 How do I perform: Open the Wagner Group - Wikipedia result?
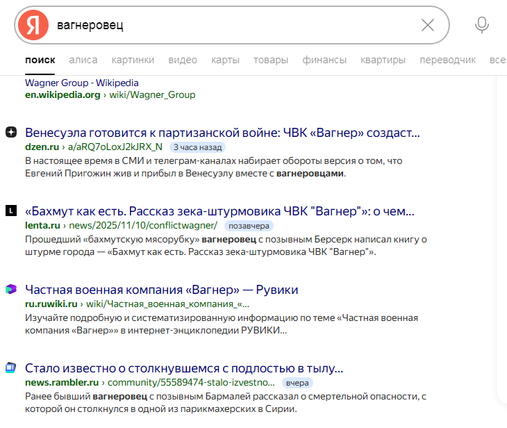pos(82,83)
